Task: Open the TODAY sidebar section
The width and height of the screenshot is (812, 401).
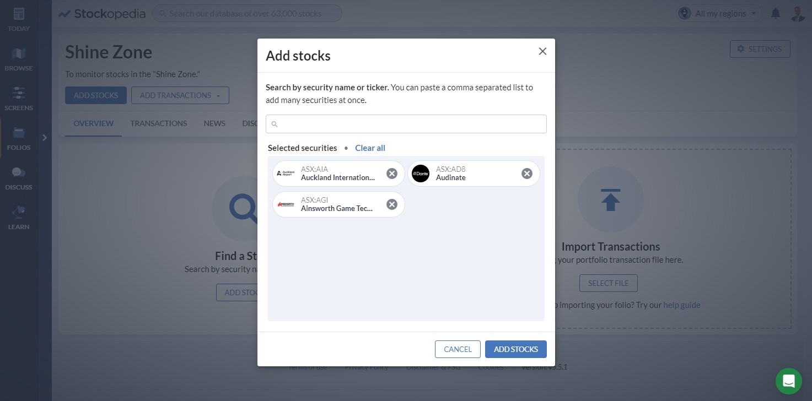Action: [19, 19]
